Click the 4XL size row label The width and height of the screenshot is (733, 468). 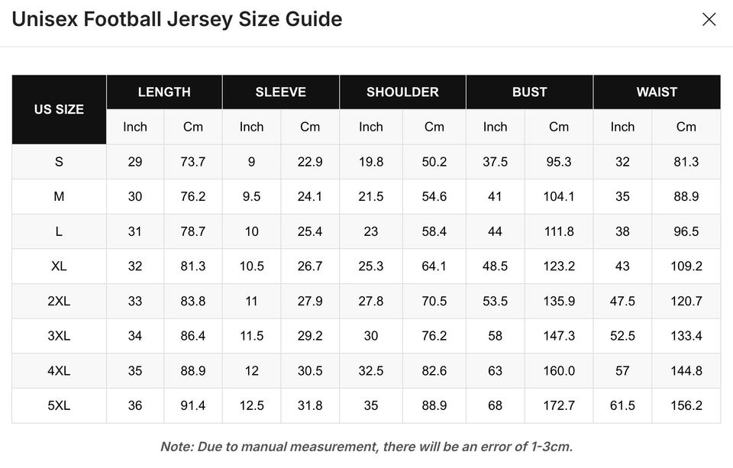tap(58, 370)
